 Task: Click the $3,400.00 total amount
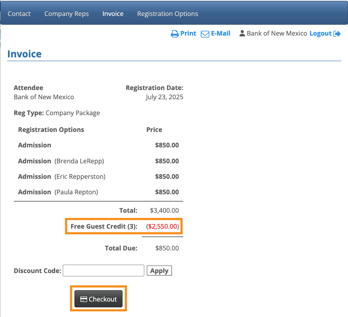coord(164,210)
